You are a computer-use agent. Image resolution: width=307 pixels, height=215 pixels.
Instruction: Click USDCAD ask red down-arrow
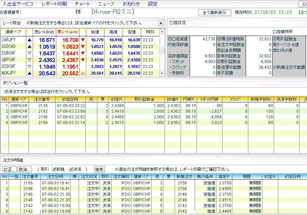[x=83, y=47]
